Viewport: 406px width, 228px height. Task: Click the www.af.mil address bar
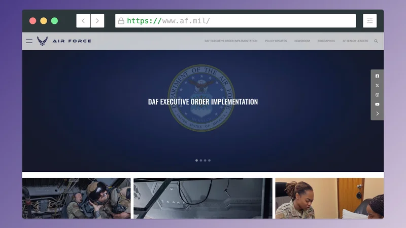coord(235,21)
